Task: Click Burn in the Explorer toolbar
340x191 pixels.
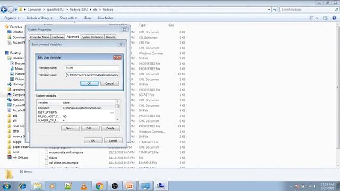Action: pos(88,18)
